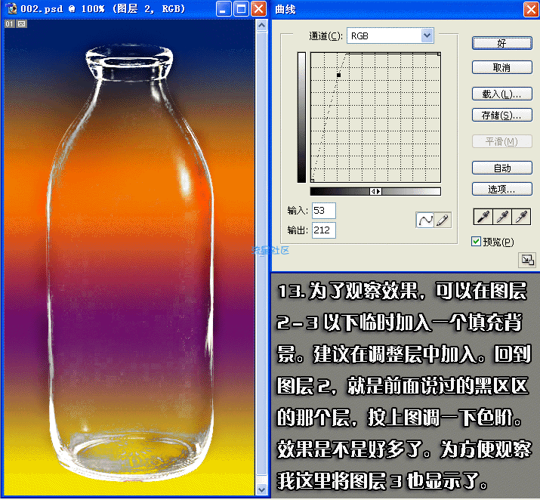540x500 pixels.
Task: Select the black point eyedropper
Action: pyautogui.click(x=483, y=217)
